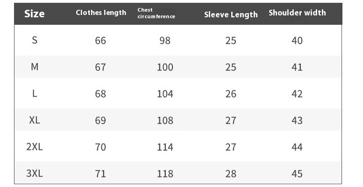Select the S size row label
The image size is (363, 187).
[35, 40]
